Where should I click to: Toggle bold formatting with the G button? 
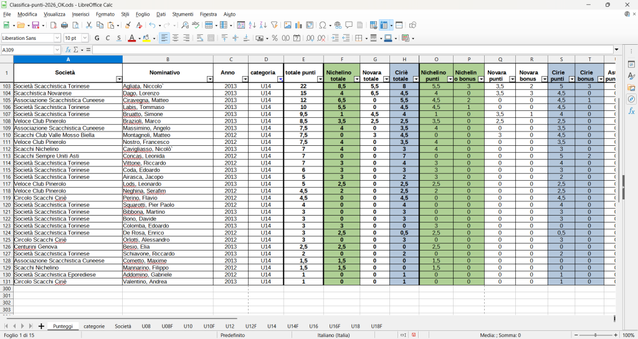[x=97, y=38]
